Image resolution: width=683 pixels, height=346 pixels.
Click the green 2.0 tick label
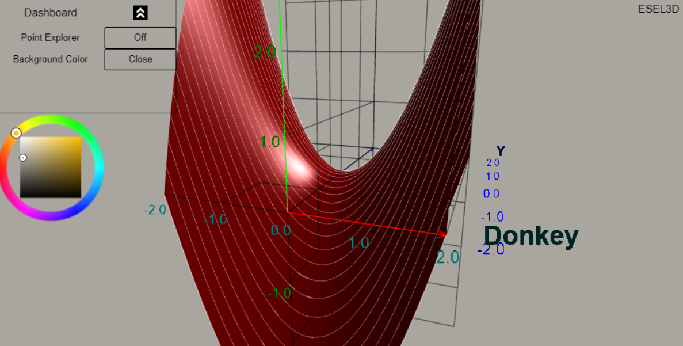[x=265, y=52]
